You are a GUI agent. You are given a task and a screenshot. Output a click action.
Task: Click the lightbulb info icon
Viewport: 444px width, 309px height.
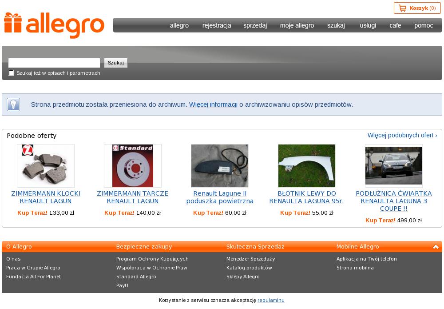[13, 104]
